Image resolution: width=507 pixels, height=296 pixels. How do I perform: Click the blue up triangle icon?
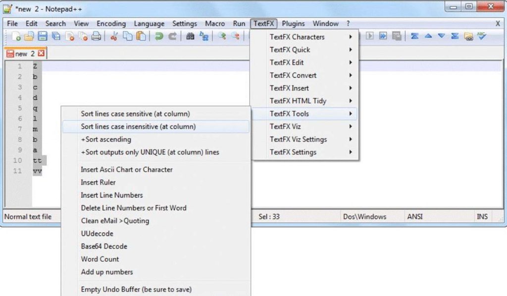(428, 36)
